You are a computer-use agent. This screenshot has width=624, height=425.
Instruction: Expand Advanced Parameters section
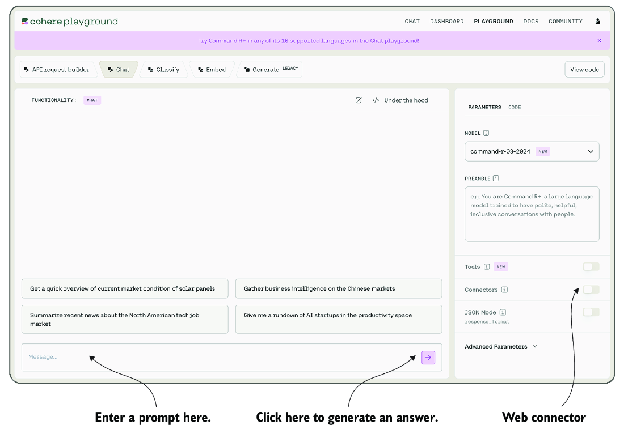501,346
